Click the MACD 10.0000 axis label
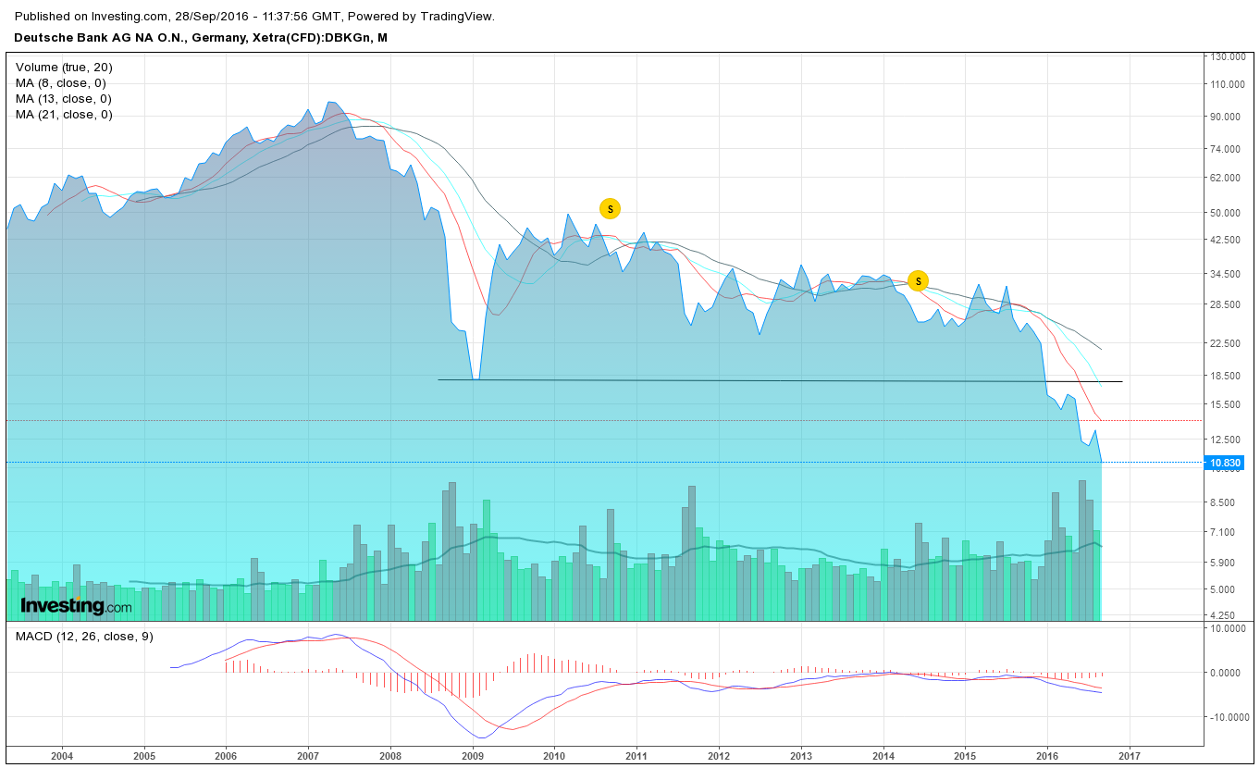1260x768 pixels. 1229,628
